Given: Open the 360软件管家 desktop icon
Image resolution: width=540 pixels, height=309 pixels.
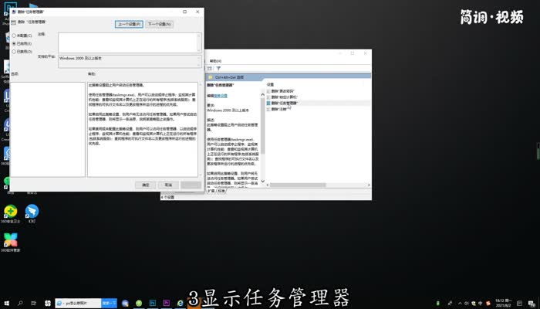Looking at the screenshot, I should point(10,240).
